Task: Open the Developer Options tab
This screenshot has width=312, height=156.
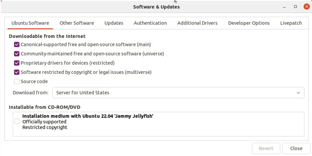Action: [x=249, y=23]
